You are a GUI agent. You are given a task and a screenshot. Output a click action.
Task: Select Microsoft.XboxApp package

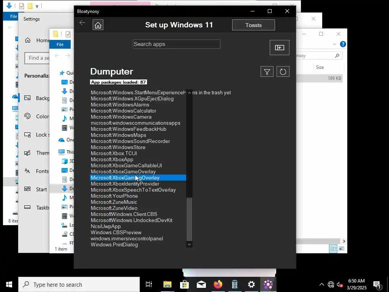(x=112, y=160)
